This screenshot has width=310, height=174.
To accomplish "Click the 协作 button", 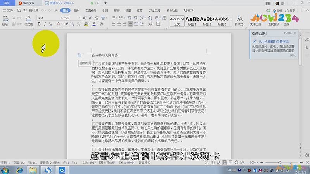I will point(277,10).
